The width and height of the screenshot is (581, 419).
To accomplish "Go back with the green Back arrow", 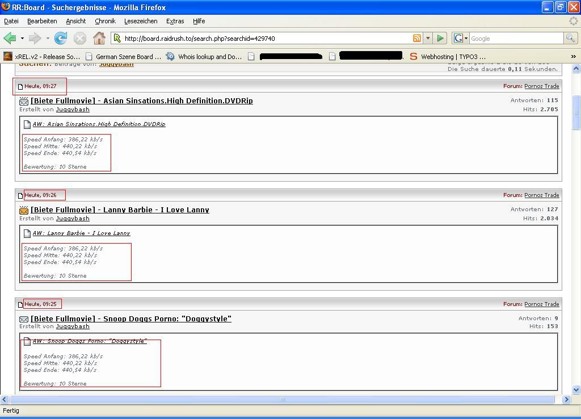I will [10, 38].
